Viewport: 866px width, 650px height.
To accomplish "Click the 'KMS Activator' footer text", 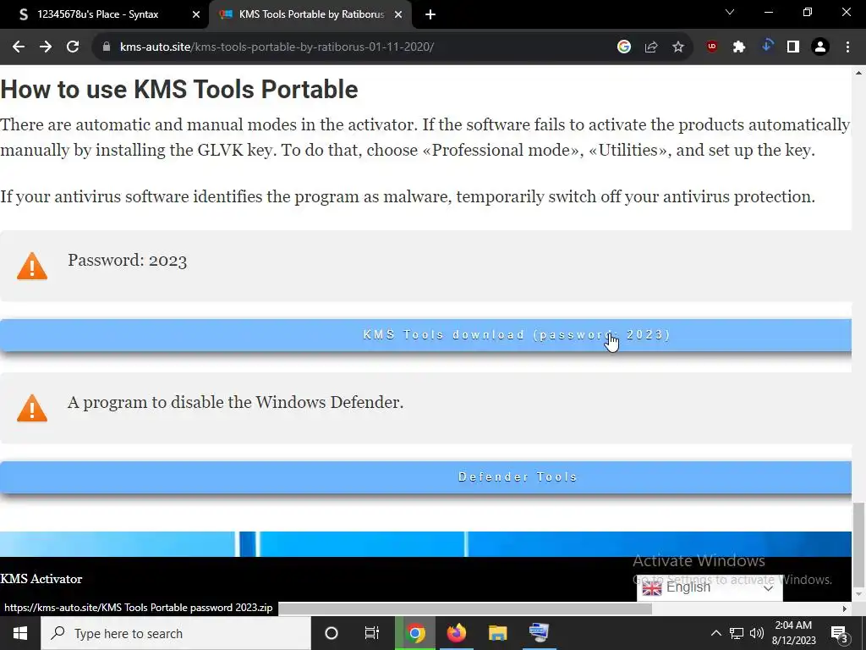I will [x=41, y=579].
